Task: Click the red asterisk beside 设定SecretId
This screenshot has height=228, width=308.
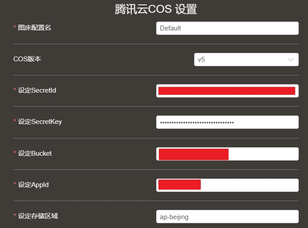Action: [15, 91]
